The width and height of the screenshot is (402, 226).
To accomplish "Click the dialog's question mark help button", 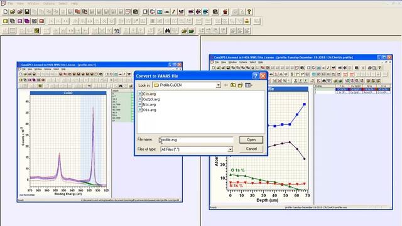I will pyautogui.click(x=256, y=76).
